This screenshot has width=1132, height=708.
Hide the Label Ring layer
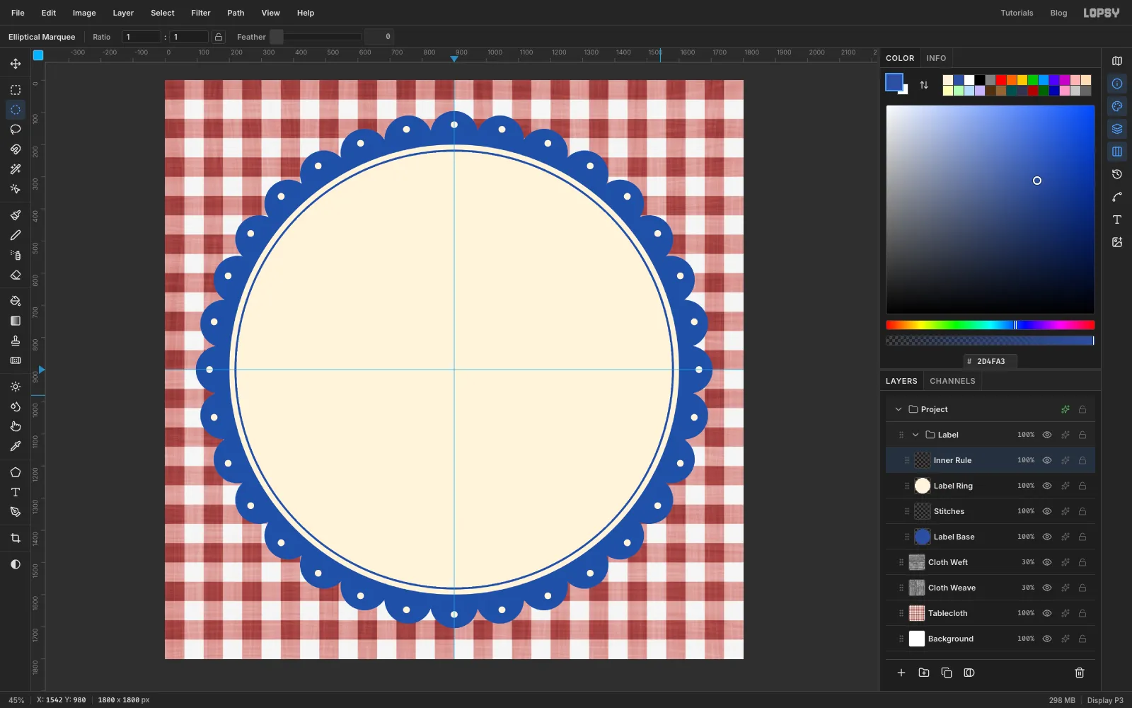[x=1047, y=486]
